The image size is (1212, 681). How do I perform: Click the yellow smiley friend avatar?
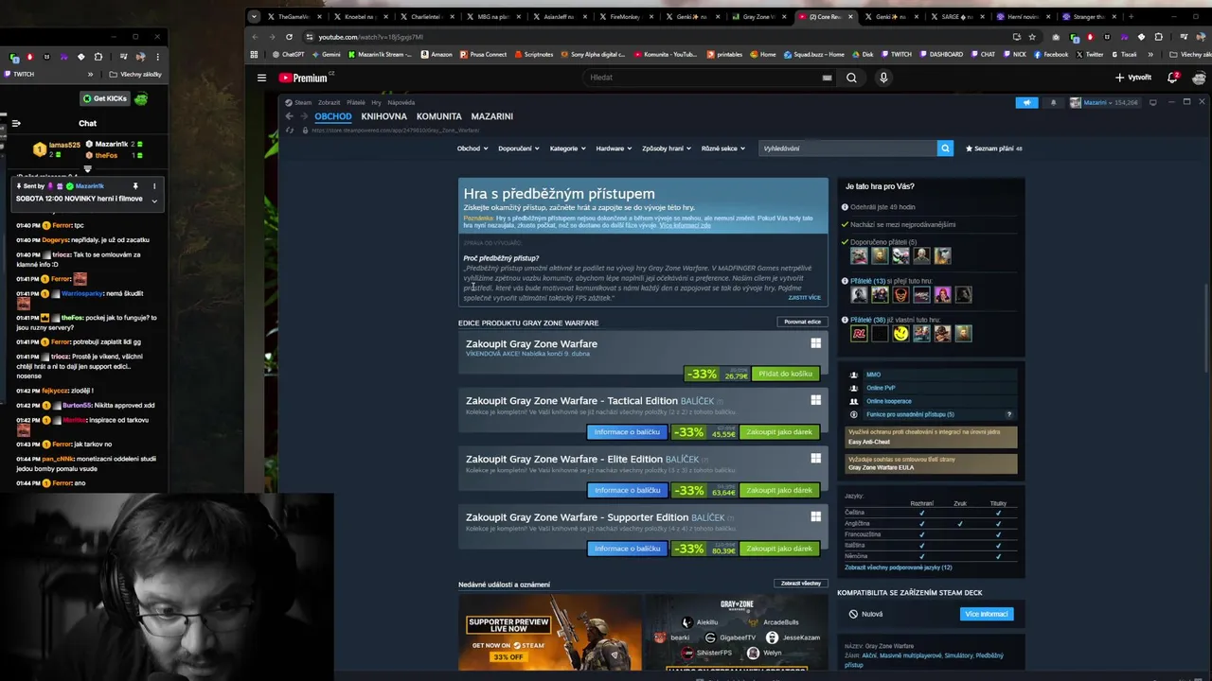click(900, 333)
